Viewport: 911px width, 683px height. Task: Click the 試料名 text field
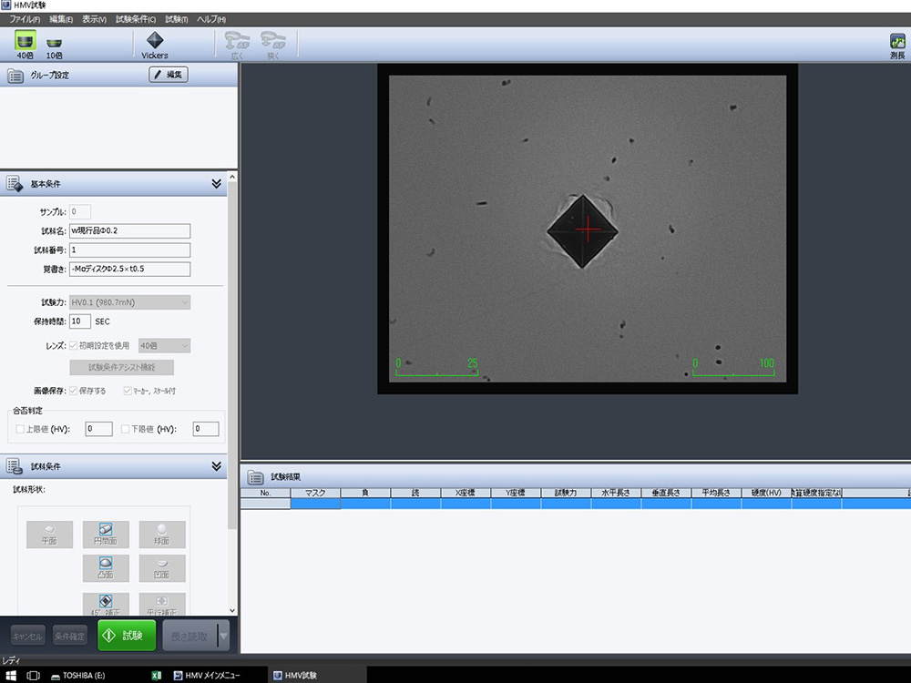click(129, 230)
